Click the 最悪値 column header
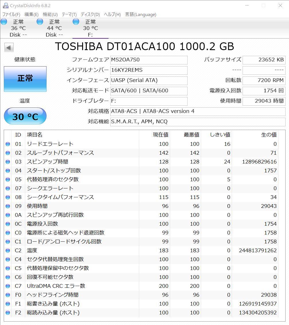 tap(185, 135)
